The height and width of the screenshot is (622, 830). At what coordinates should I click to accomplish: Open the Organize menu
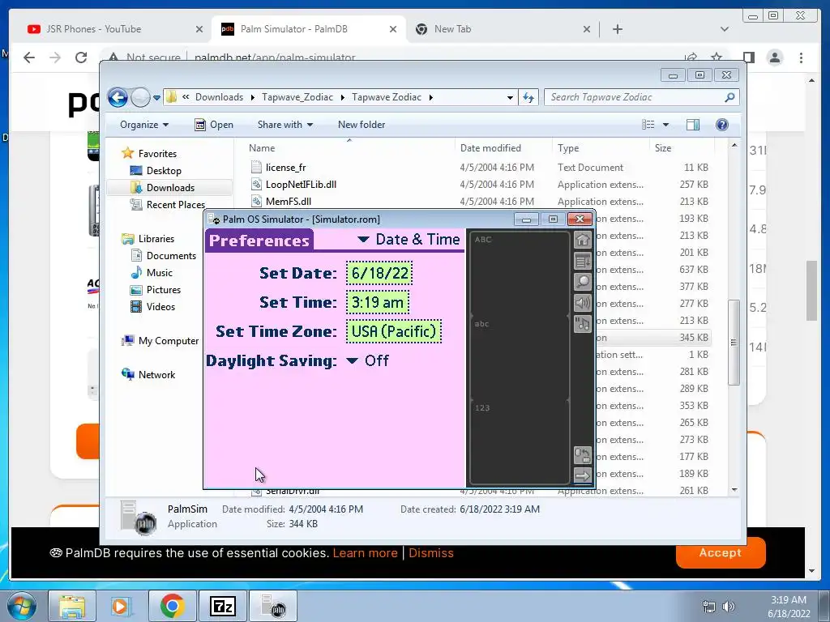144,125
